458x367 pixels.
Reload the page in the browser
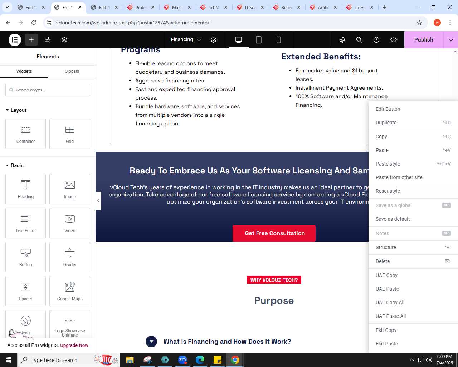point(34,23)
